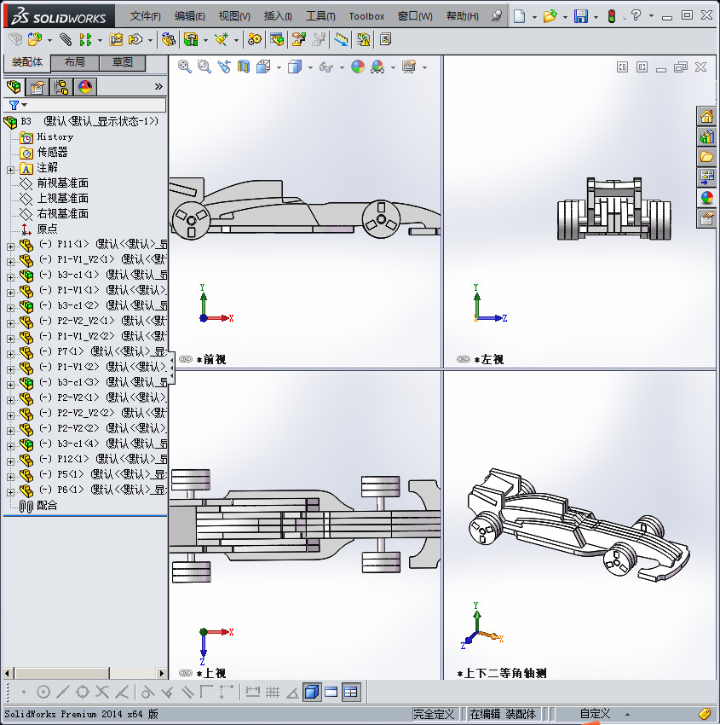The width and height of the screenshot is (720, 725).
Task: Expand the 配合 mates folder in the tree
Action: (45, 506)
